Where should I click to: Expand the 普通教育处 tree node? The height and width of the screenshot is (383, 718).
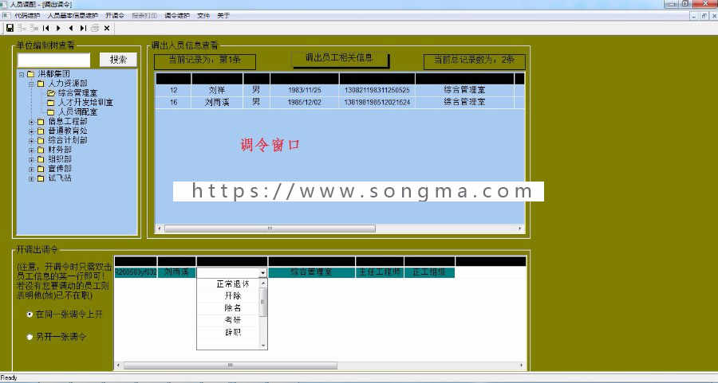pos(31,131)
